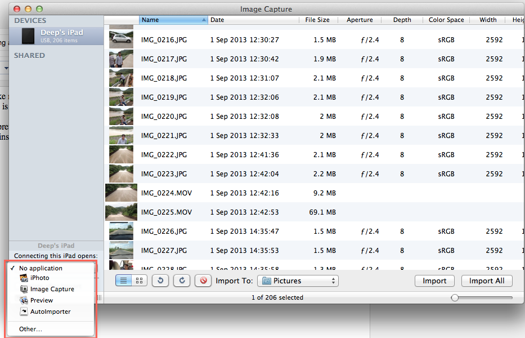Screen dimensions: 525x338
Task: Rotate selected image counterclockwise
Action: 160,281
